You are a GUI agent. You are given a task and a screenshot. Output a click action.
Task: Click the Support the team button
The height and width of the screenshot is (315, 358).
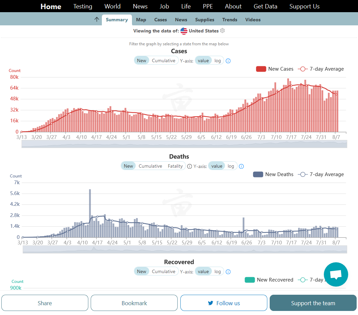tap(313, 303)
